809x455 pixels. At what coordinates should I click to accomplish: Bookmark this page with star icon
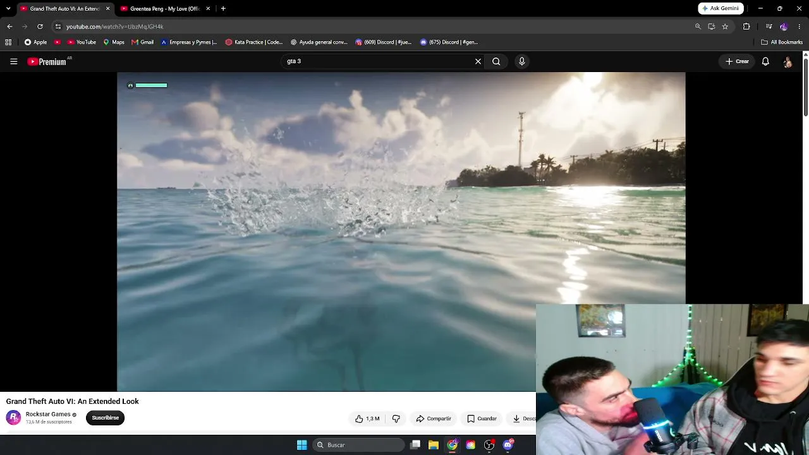[725, 27]
